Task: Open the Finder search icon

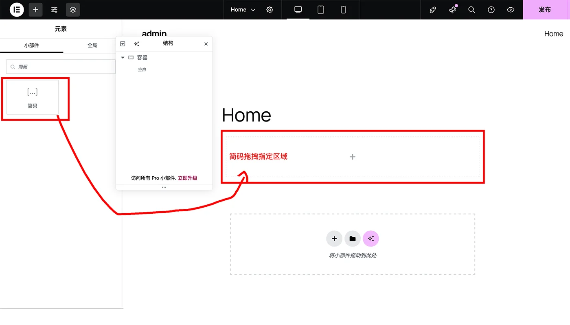Action: (471, 9)
